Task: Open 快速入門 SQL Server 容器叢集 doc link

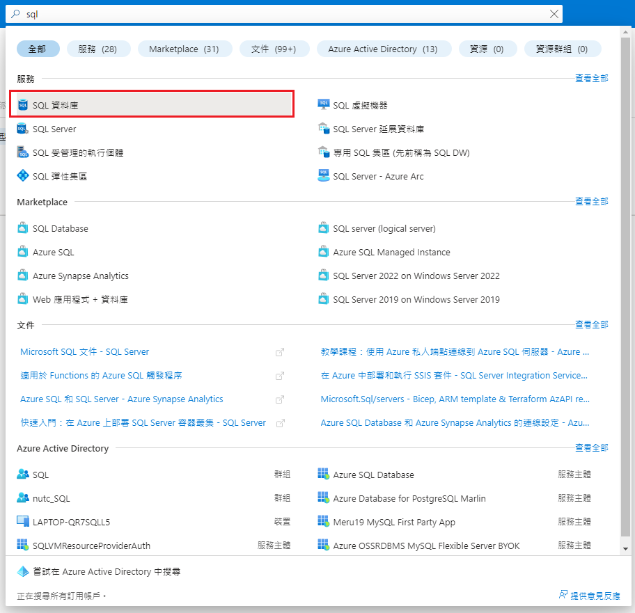Action: (x=143, y=422)
